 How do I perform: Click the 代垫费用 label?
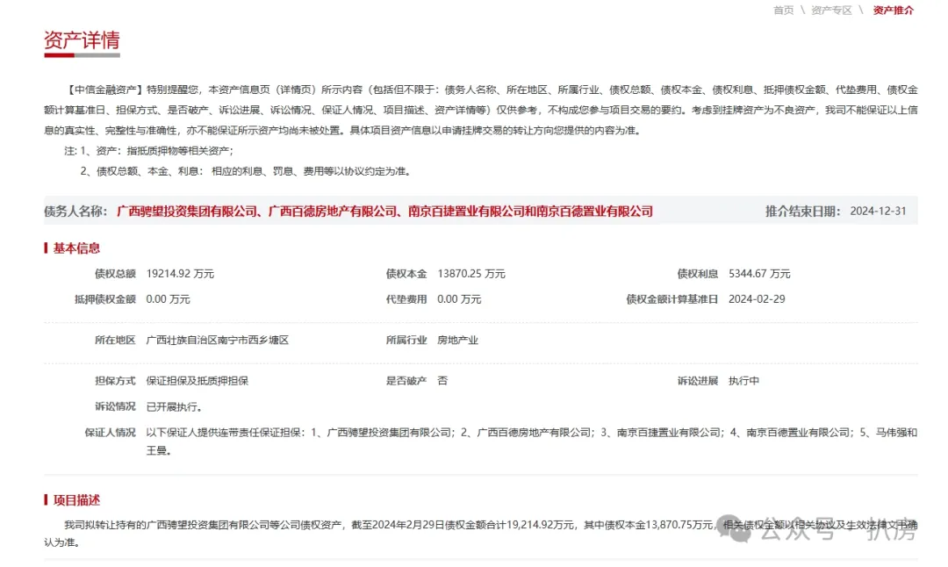click(406, 299)
